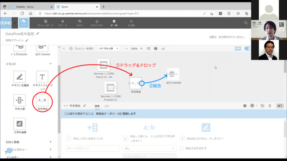
Task: Zoom out the canvas with minus
Action: click(126, 49)
